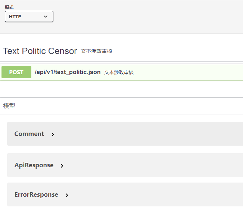Collapse the 模型 models section

pyautogui.click(x=122, y=106)
